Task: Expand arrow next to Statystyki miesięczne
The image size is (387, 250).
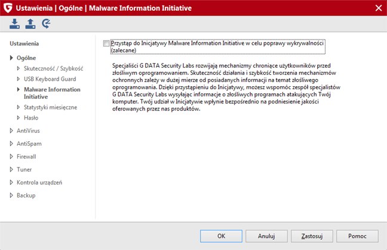Action: (x=19, y=107)
